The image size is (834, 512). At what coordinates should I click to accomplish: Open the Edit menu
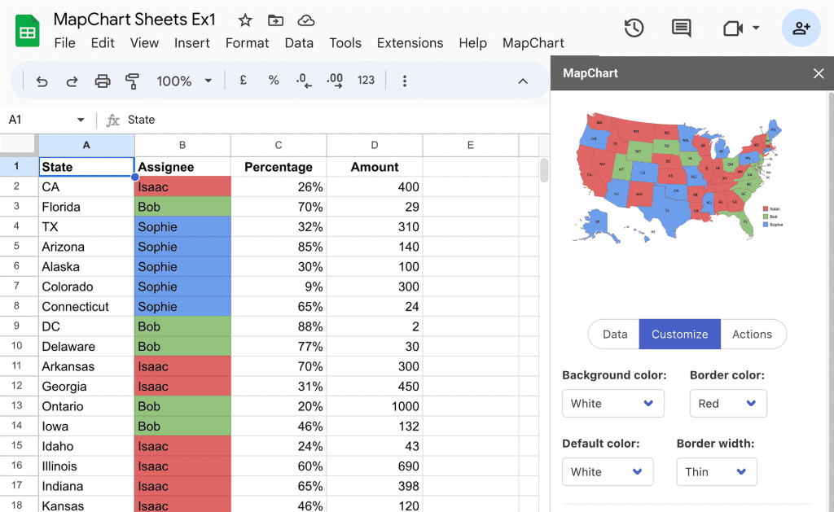click(103, 43)
